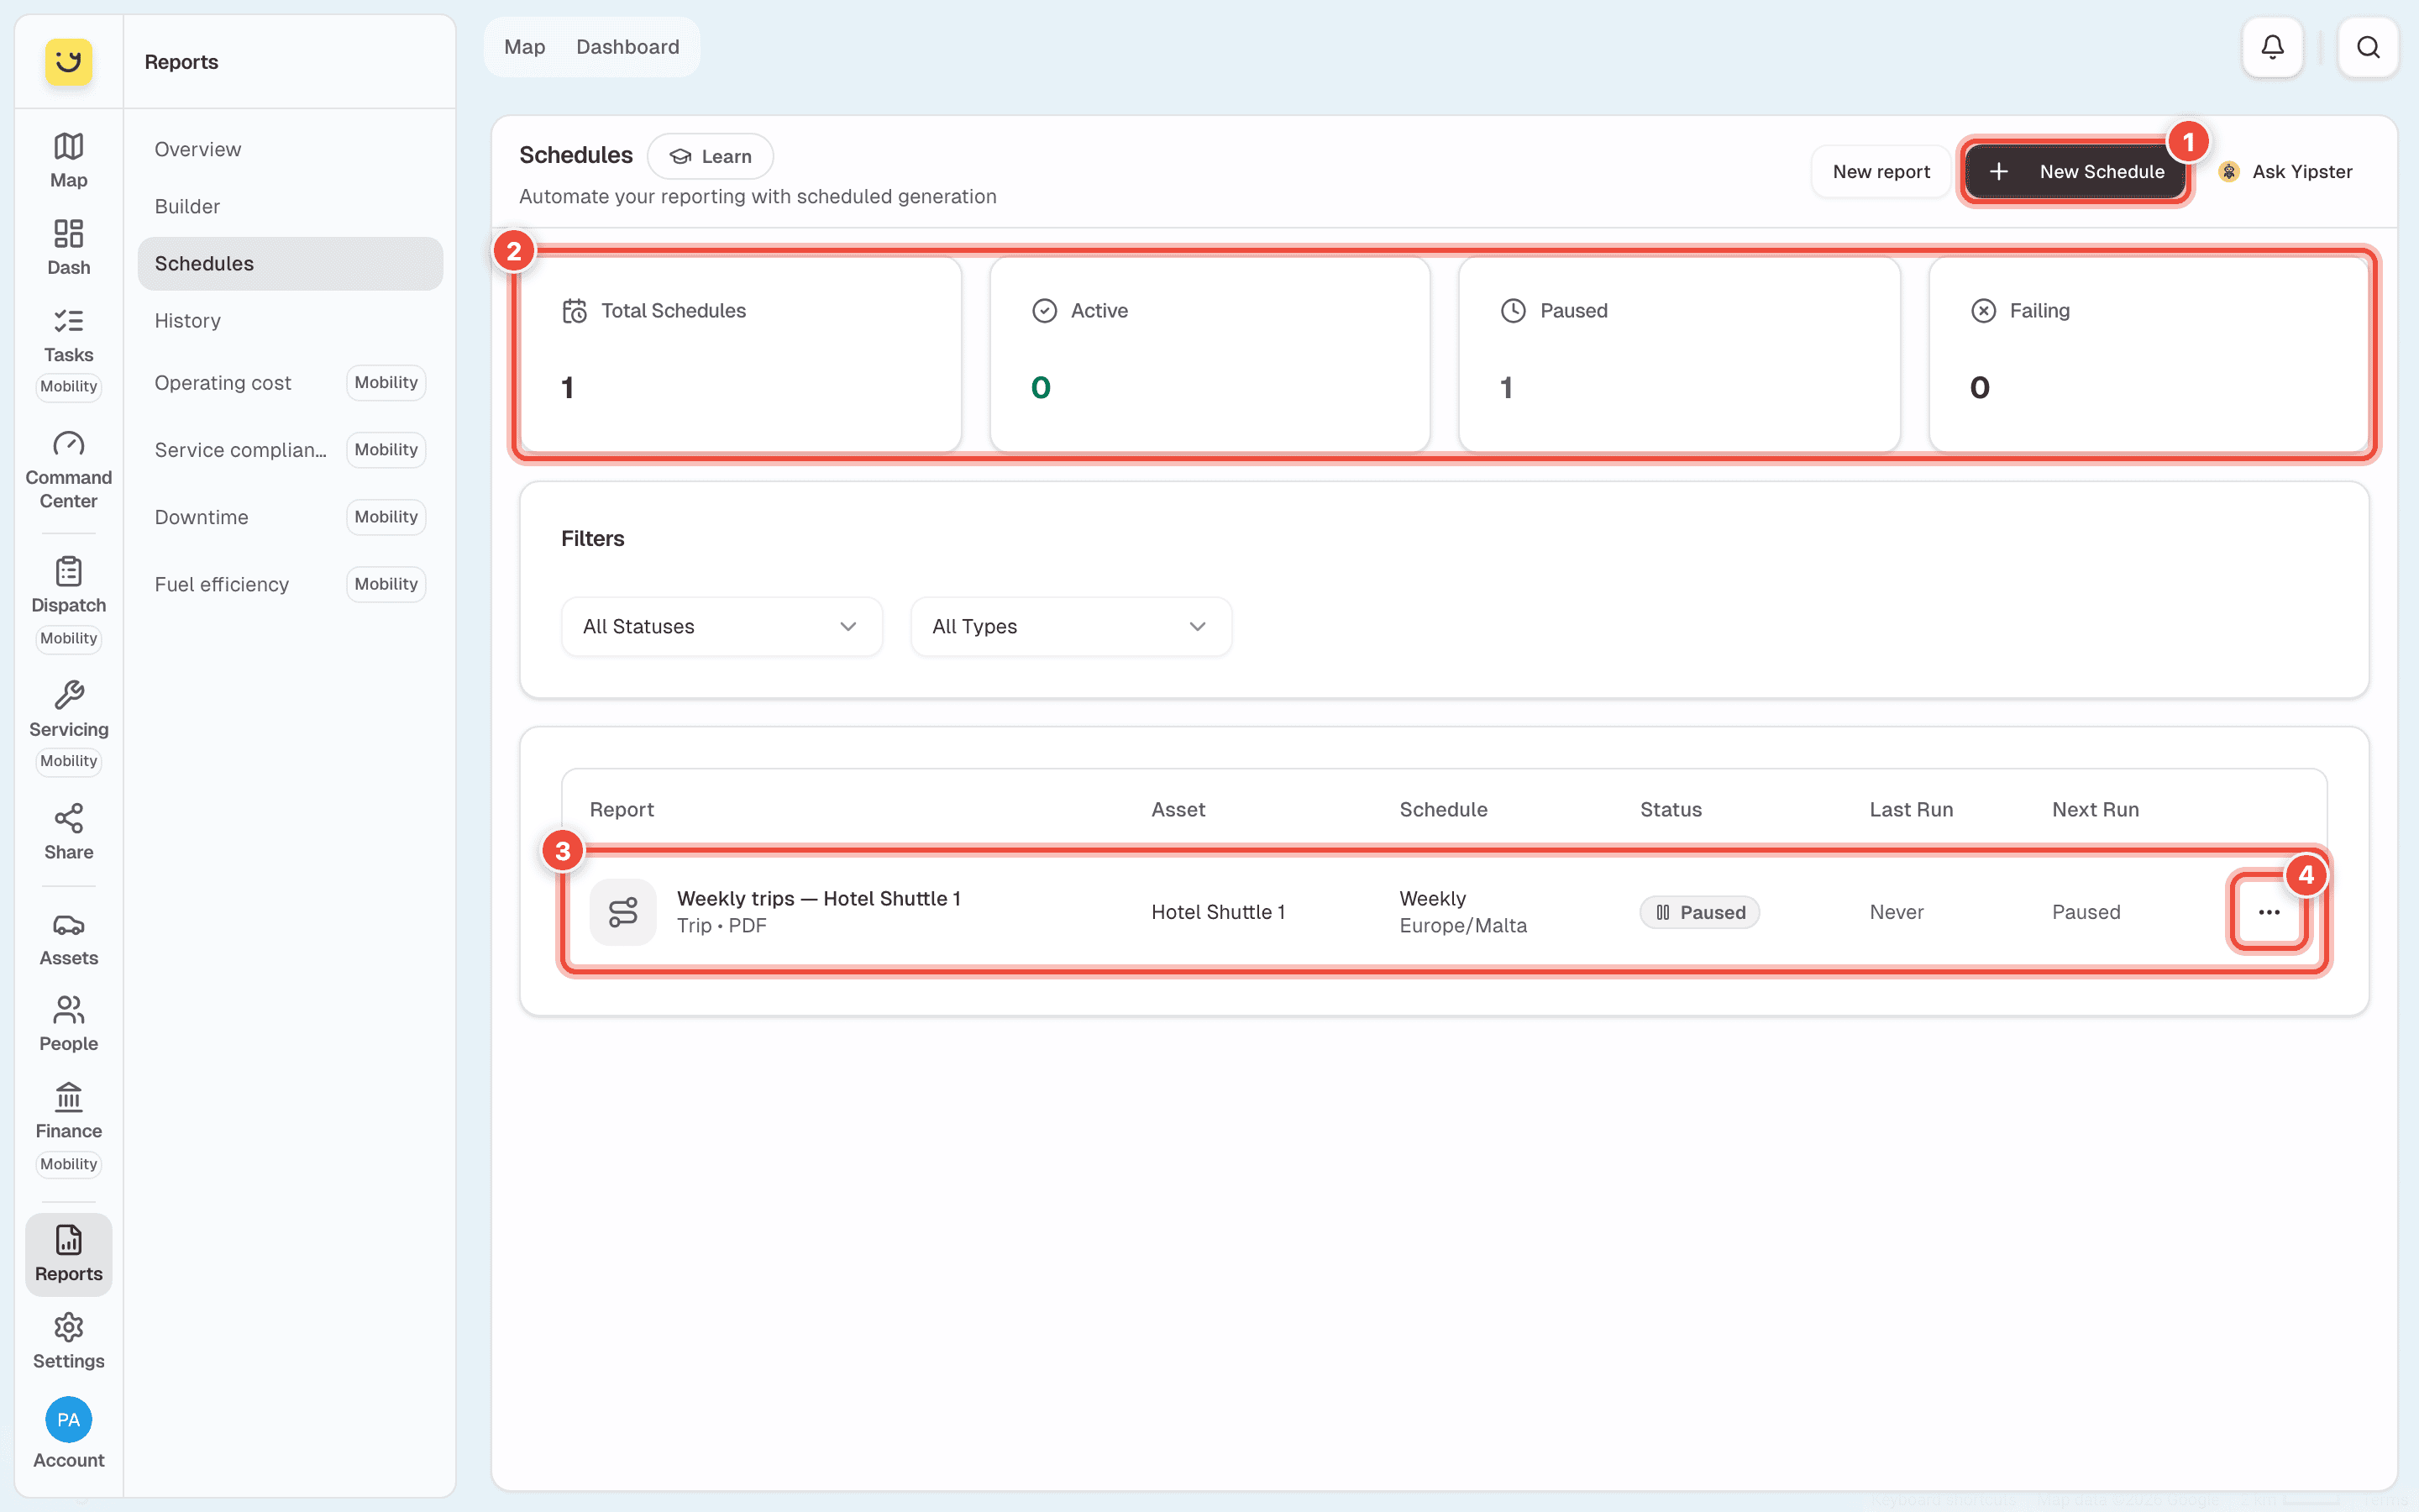Open History in Reports menu

[290, 321]
